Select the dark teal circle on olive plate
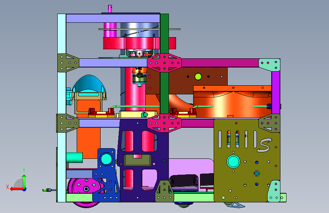The image size is (329, 213). [x=257, y=173]
